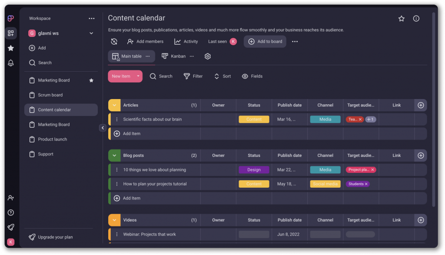Expand the glavni ws workspace dropdown
This screenshot has height=255, width=445.
point(91,33)
